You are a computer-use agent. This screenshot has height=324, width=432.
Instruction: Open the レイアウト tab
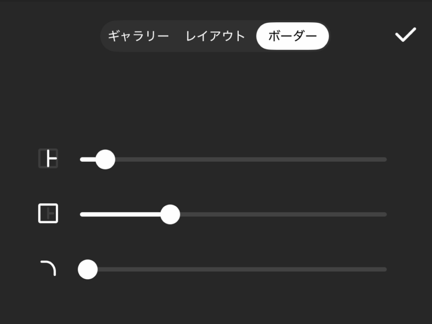(215, 36)
